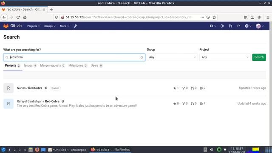Open Firefox library icon
The width and height of the screenshot is (272, 153).
[x=246, y=17]
